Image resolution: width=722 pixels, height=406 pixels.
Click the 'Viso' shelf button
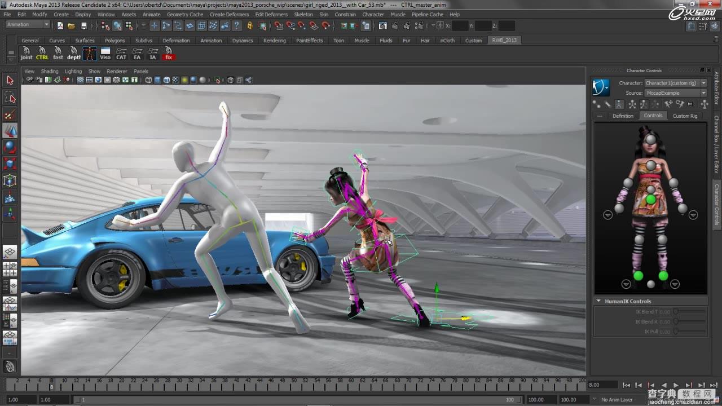(x=105, y=54)
